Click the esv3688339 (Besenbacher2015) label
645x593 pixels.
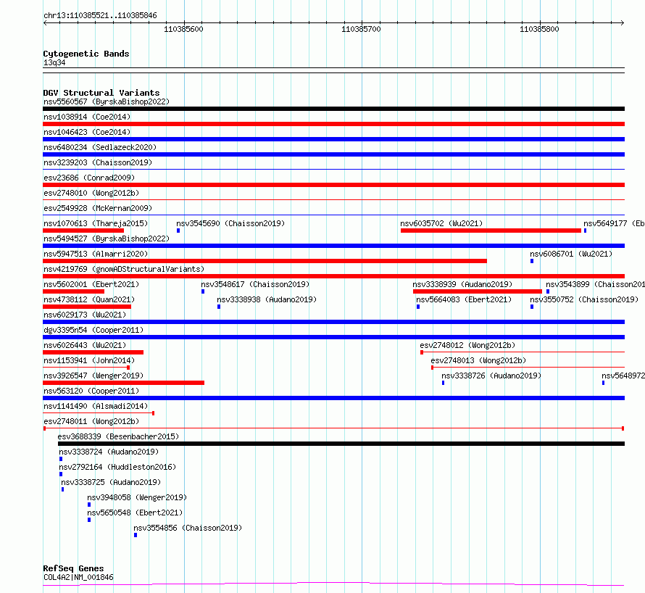(x=118, y=436)
